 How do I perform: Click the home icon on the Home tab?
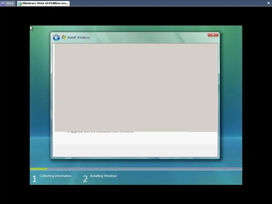pyautogui.click(x=3, y=3)
